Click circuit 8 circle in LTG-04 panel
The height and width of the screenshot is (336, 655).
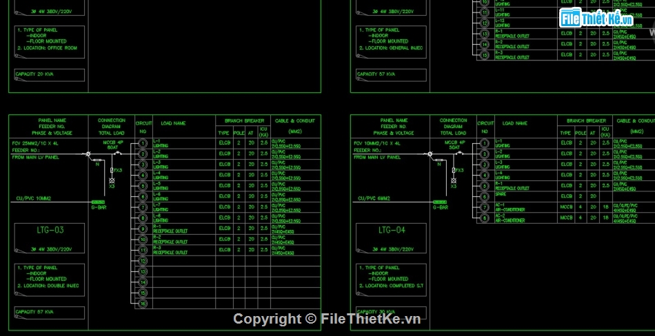coord(485,218)
